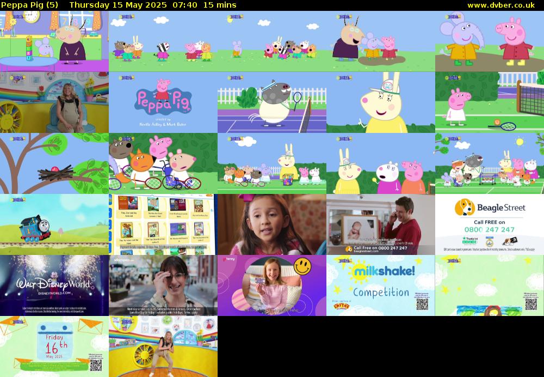Image resolution: width=544 pixels, height=377 pixels.
Task: Open thumbnail of presenter dancing in studio
Action: [163, 346]
